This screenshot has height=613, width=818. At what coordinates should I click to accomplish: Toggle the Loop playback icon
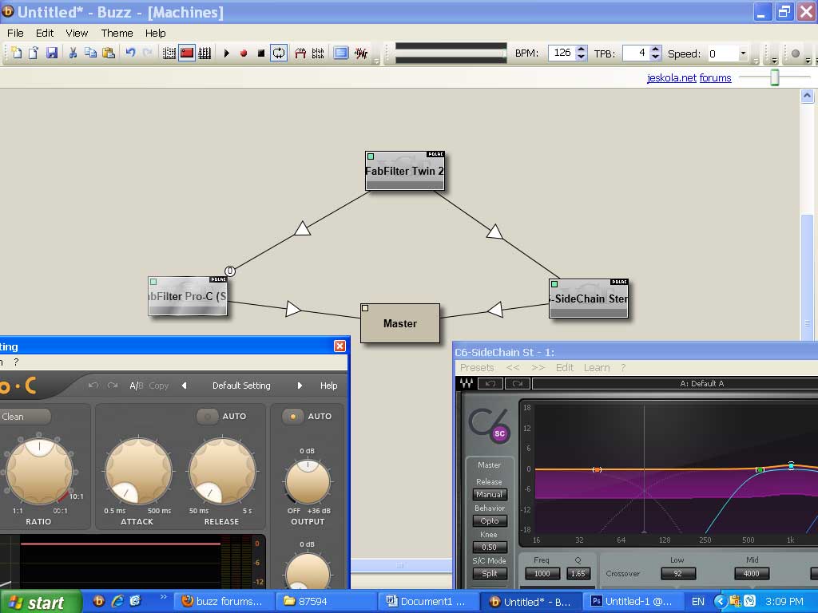[x=279, y=53]
